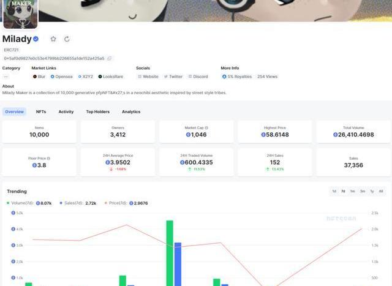Open the Opensea market link
The image size is (392, 286).
click(61, 77)
